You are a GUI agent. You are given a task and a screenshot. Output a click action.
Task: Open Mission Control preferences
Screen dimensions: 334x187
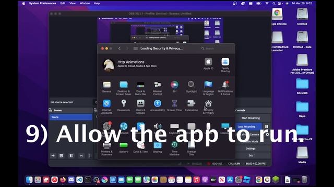(158, 88)
